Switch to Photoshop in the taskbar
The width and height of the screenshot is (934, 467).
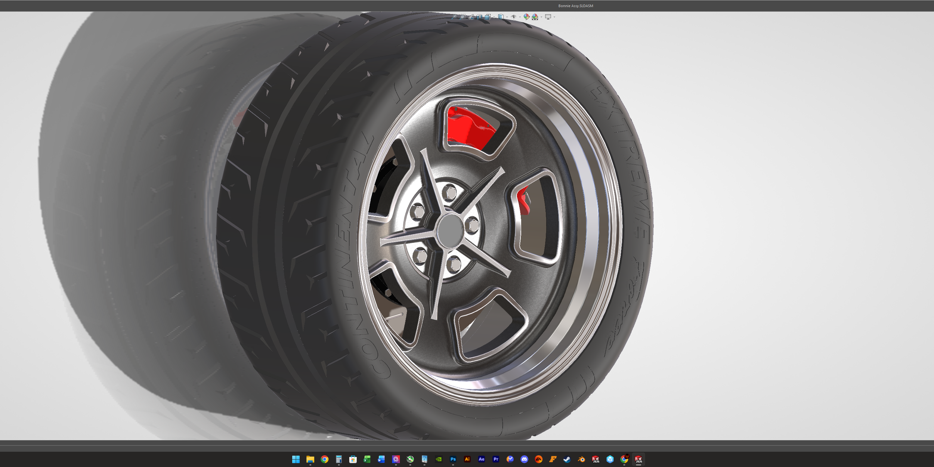tap(453, 459)
